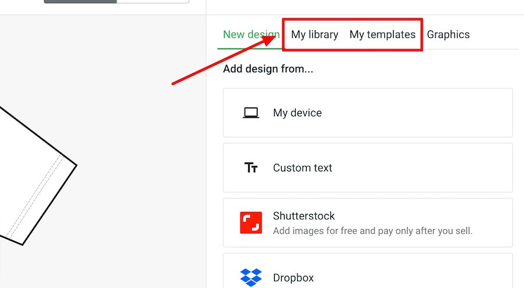
Task: Open the My library tab
Action: 314,34
